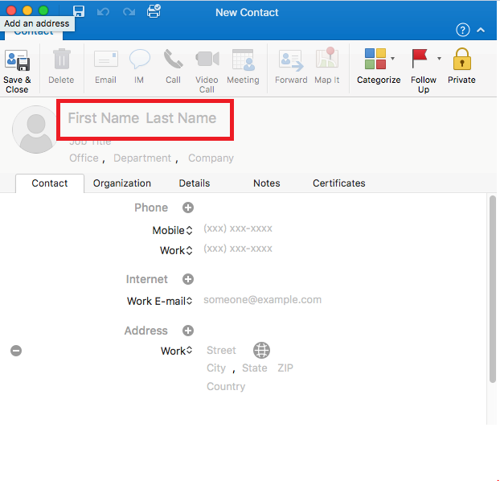Collapse the ribbon with chevron up
This screenshot has width=500, height=481.
point(481,30)
